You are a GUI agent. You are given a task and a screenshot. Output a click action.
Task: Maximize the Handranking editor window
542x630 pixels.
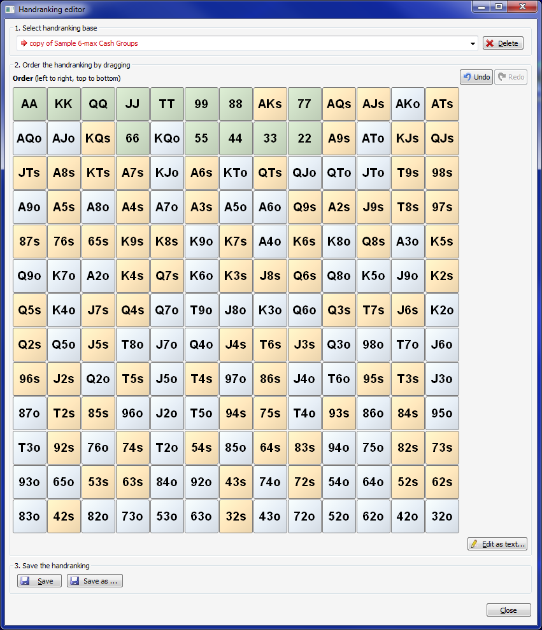499,6
